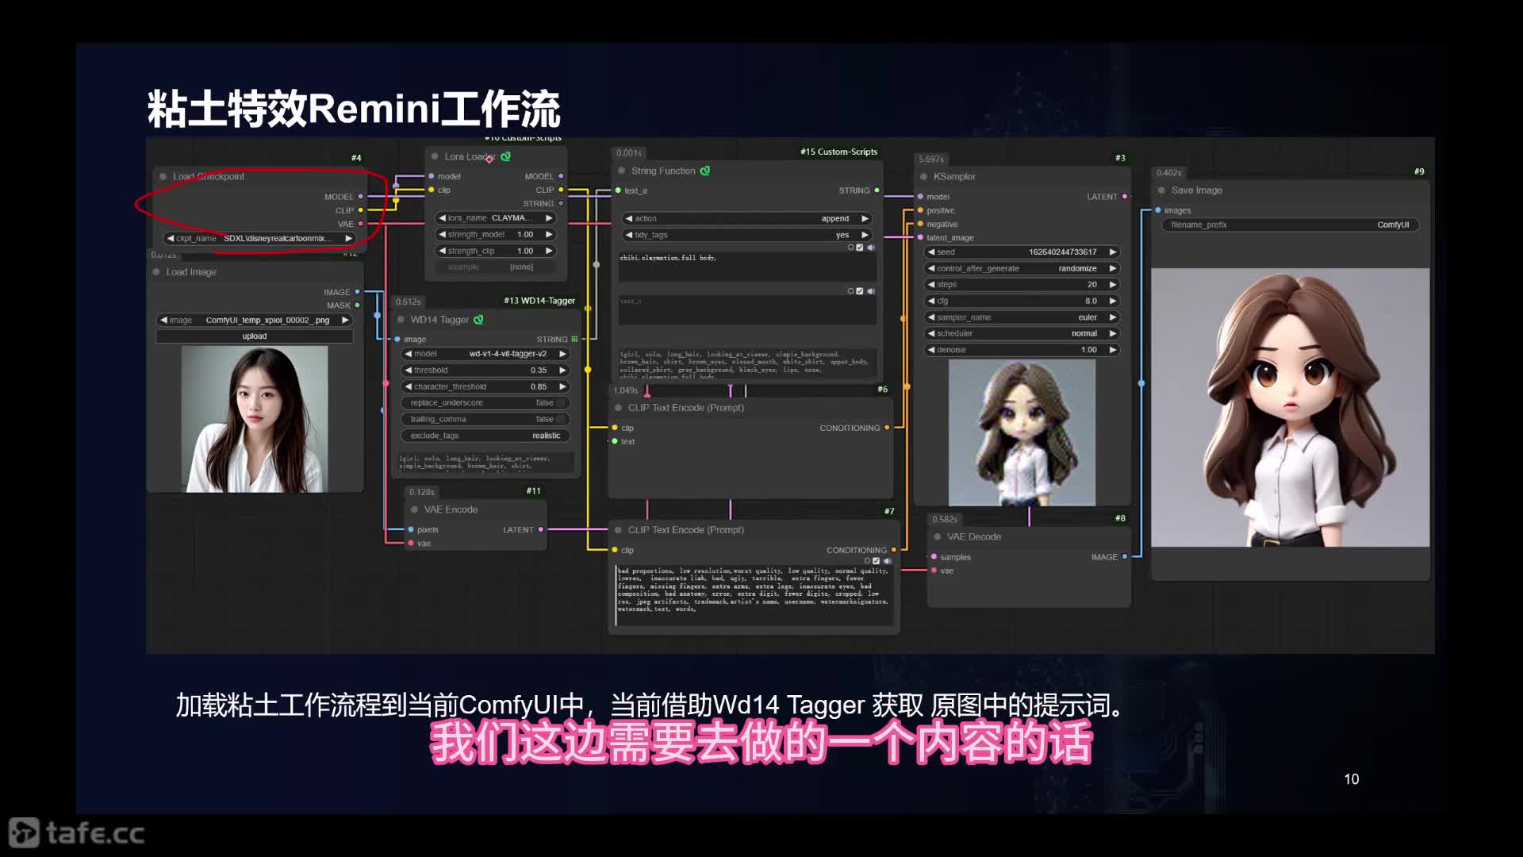Click the LATENT output port on KSampler
This screenshot has height=857, width=1523.
point(1125,197)
